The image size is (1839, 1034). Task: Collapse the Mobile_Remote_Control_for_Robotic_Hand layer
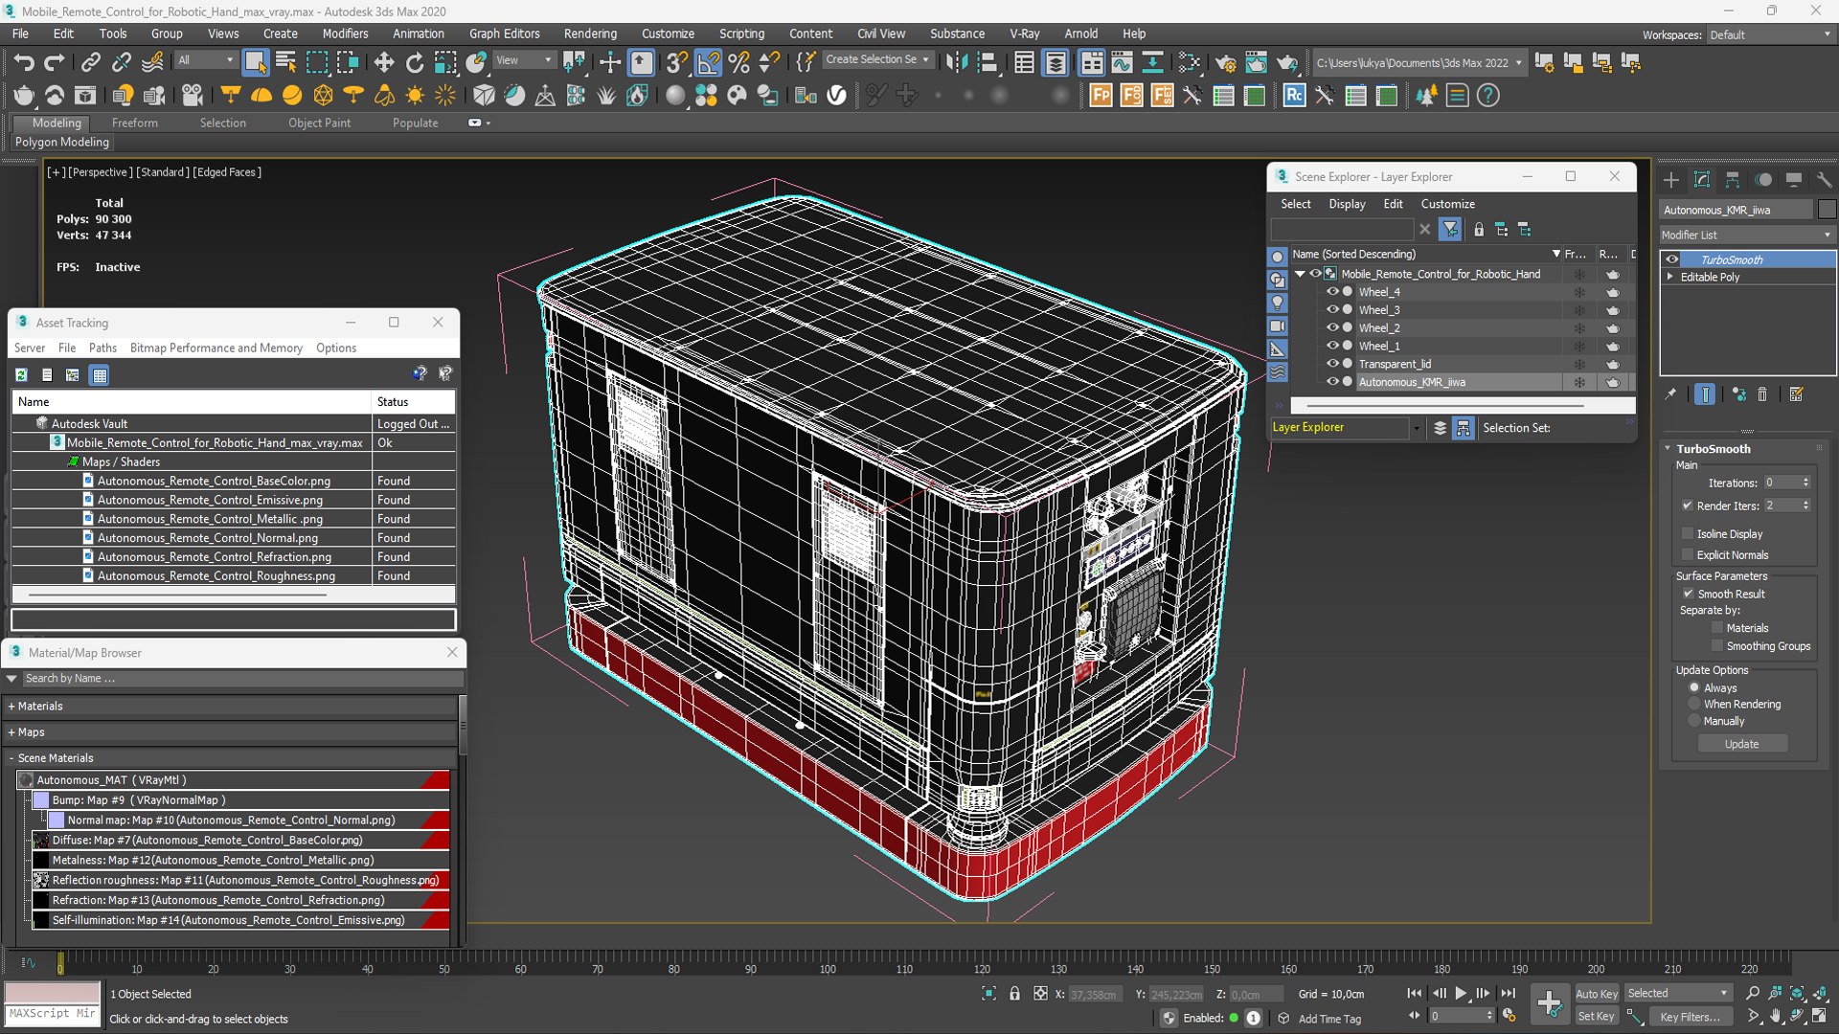[1300, 274]
